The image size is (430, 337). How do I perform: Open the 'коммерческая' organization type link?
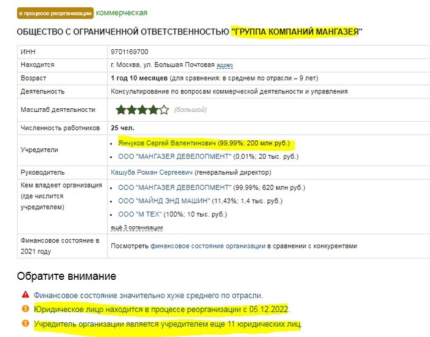point(122,13)
